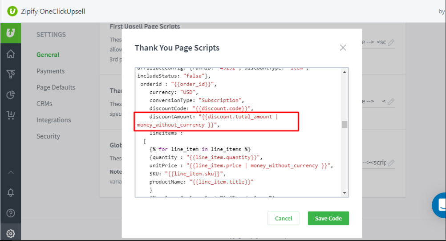Click the conversionType "Subscription" line

[x=197, y=100]
